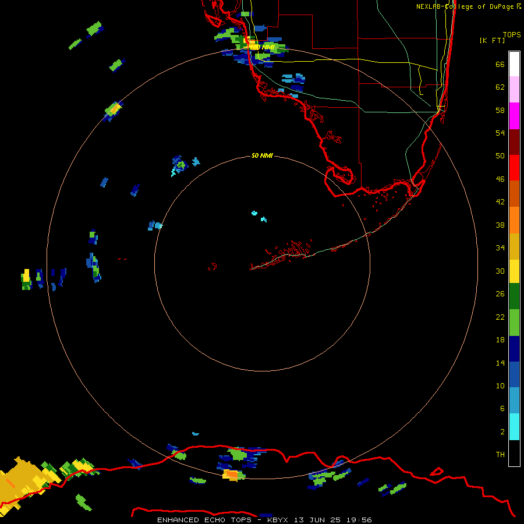The width and height of the screenshot is (524, 524).
Task: Click the 2 legend value
Action: [x=502, y=432]
